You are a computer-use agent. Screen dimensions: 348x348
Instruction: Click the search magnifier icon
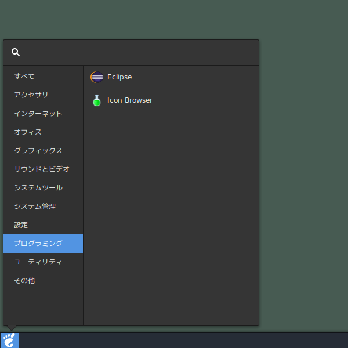16,52
